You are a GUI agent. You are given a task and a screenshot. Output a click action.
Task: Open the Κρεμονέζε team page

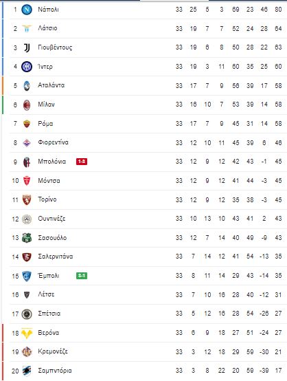point(53,351)
